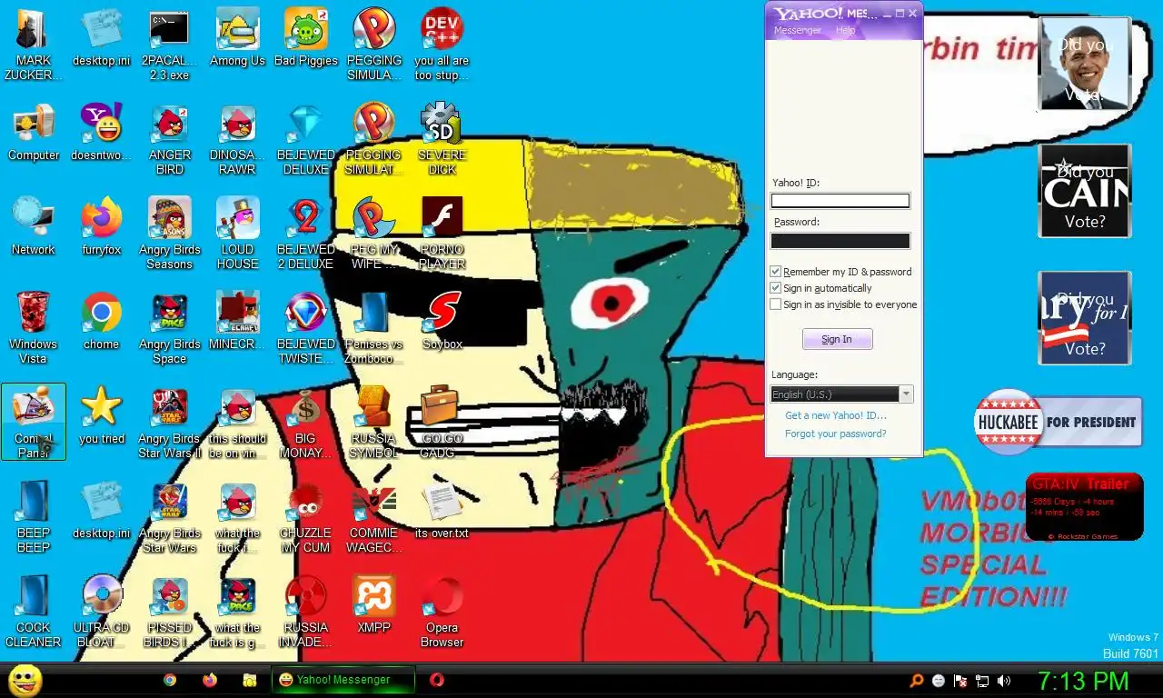
Task: Select the Computer desktop icon
Action: point(34,133)
